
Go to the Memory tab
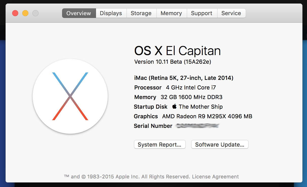pyautogui.click(x=171, y=13)
